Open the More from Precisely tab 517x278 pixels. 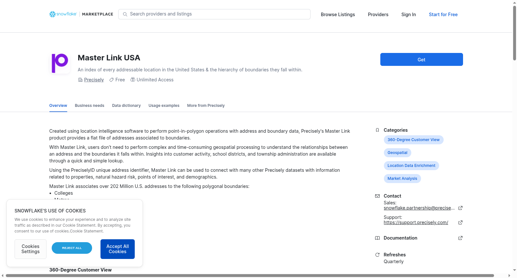point(206,106)
